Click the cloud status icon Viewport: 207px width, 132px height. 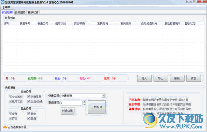tap(5, 127)
